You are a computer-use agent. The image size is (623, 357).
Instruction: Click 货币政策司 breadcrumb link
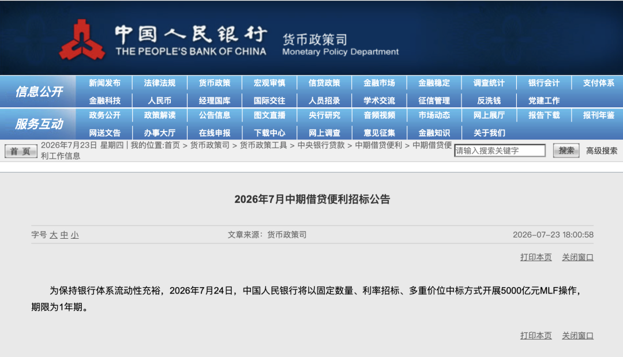tap(210, 145)
